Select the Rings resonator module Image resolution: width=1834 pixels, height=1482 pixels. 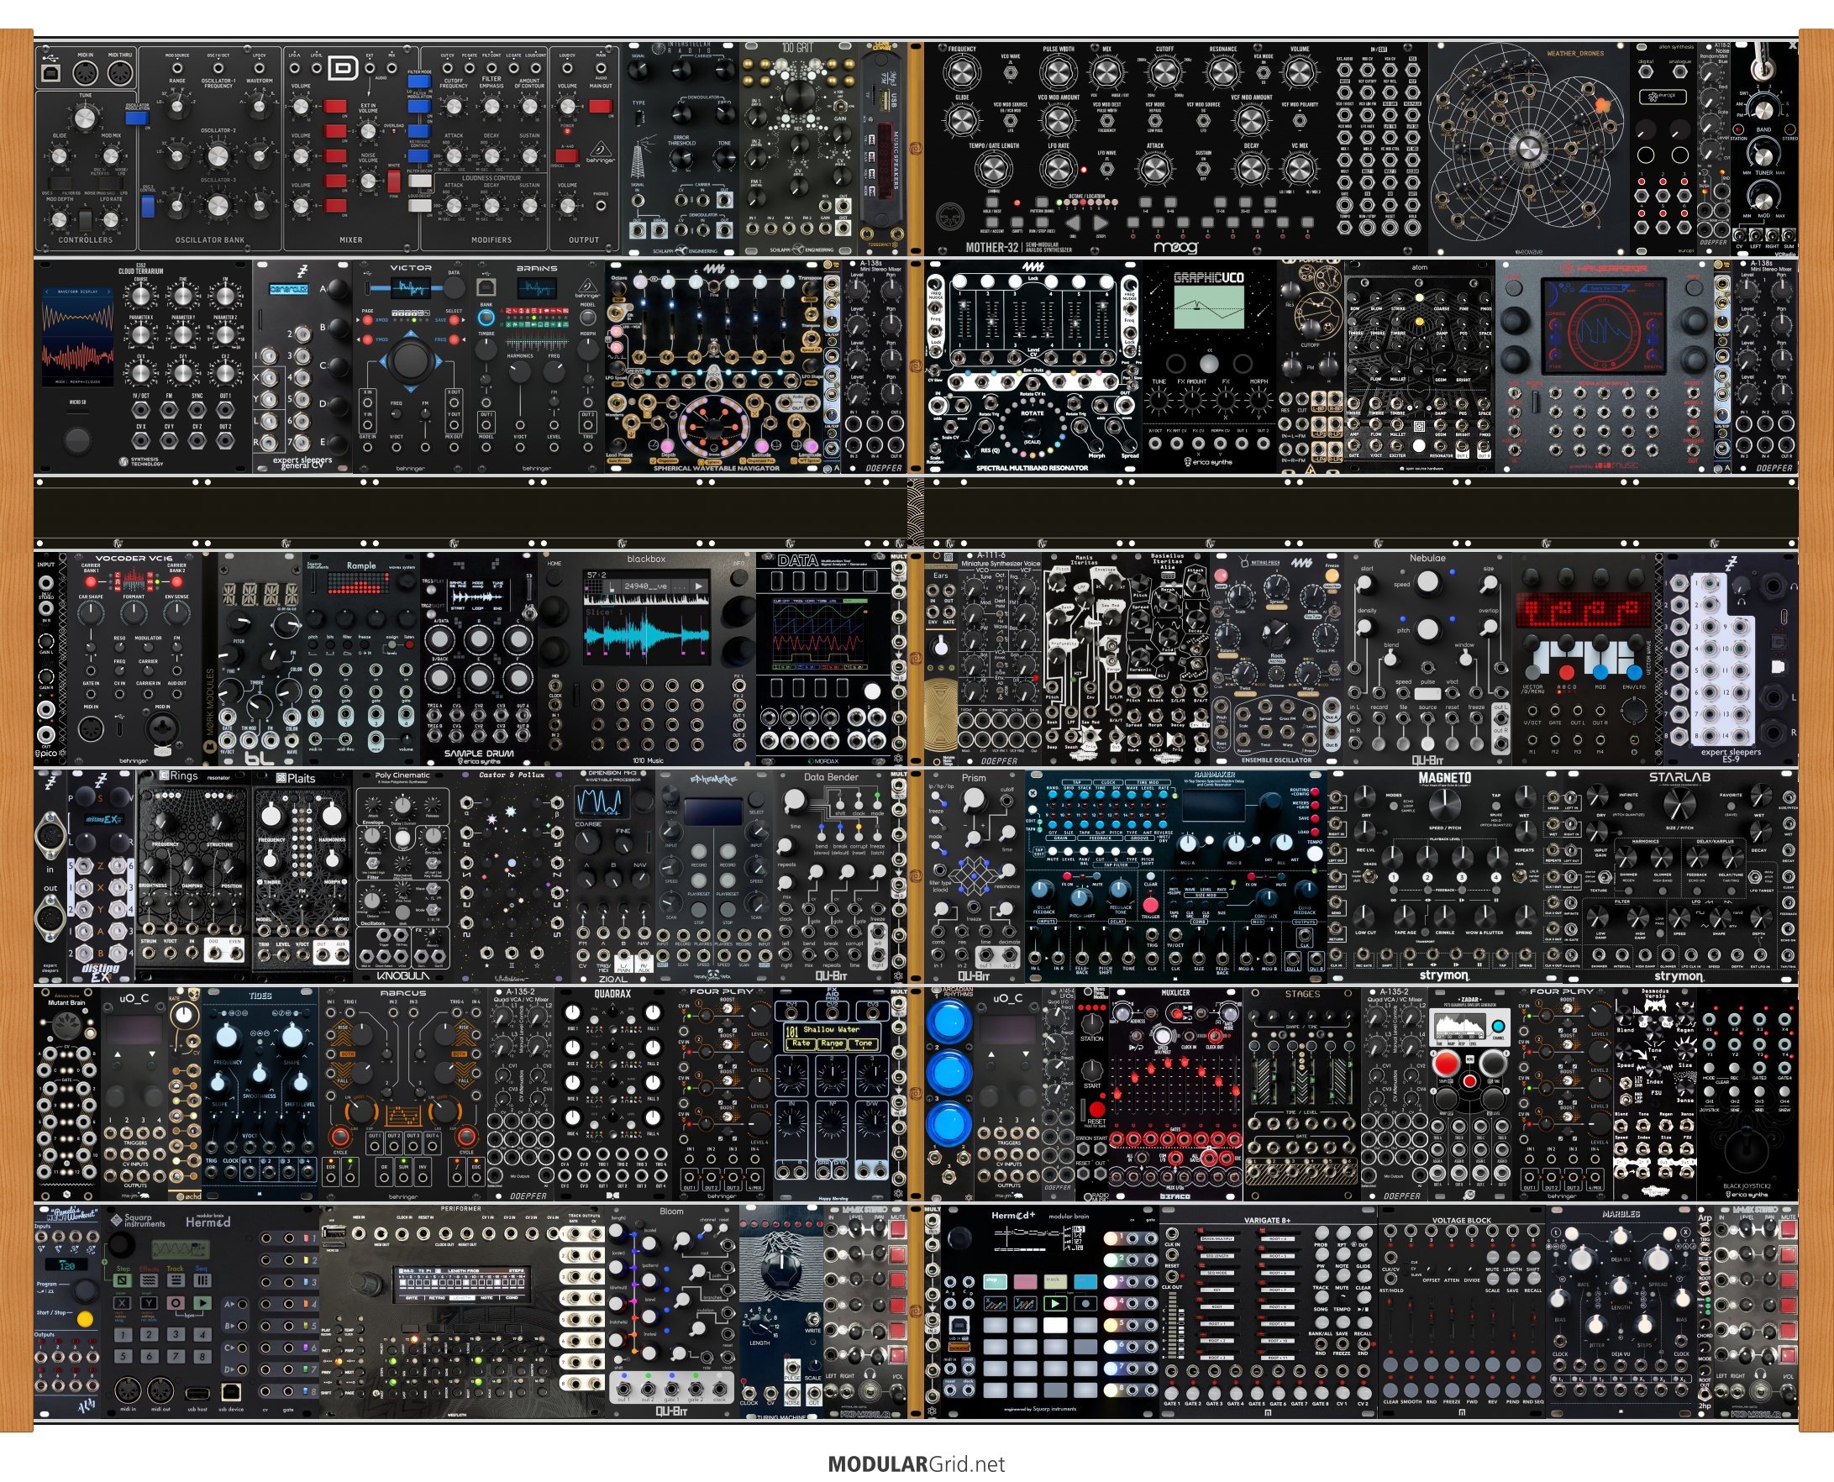coord(193,877)
